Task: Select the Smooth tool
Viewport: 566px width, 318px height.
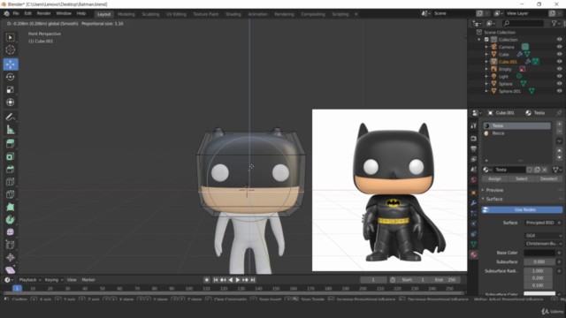Action: click(x=10, y=231)
